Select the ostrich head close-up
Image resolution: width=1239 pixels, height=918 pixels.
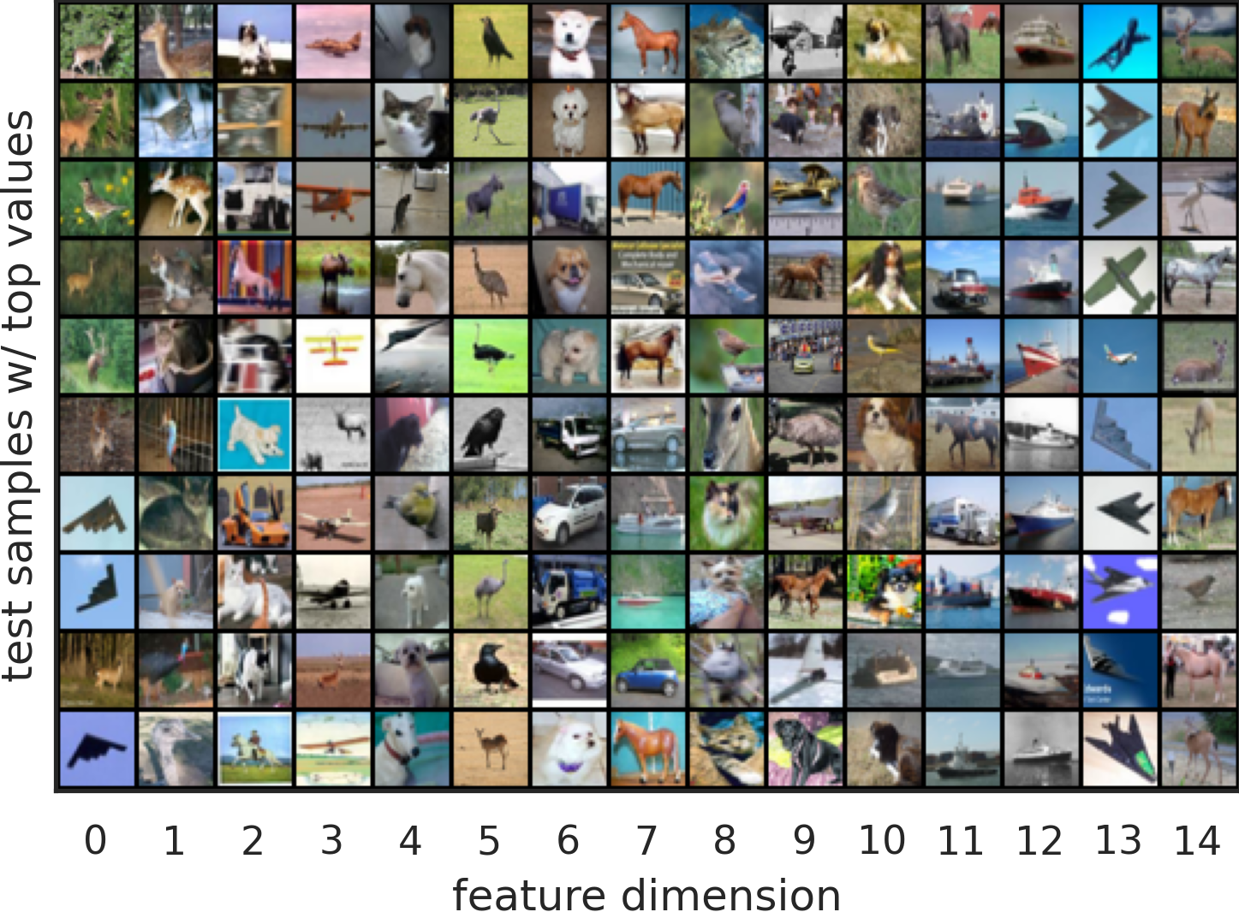pyautogui.click(x=176, y=749)
